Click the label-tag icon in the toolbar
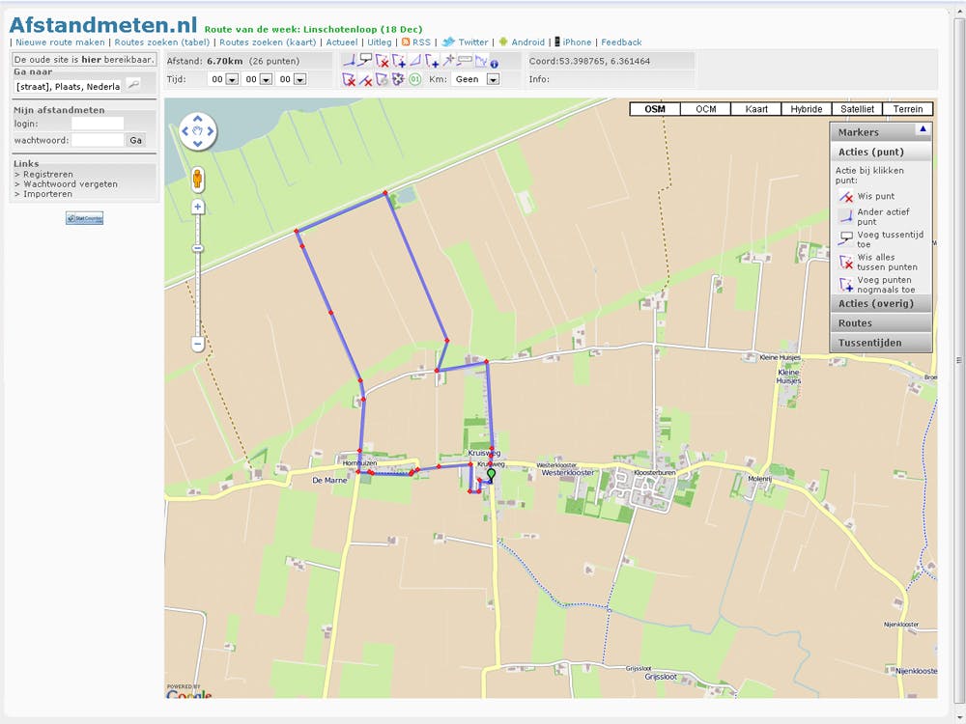 pos(465,61)
